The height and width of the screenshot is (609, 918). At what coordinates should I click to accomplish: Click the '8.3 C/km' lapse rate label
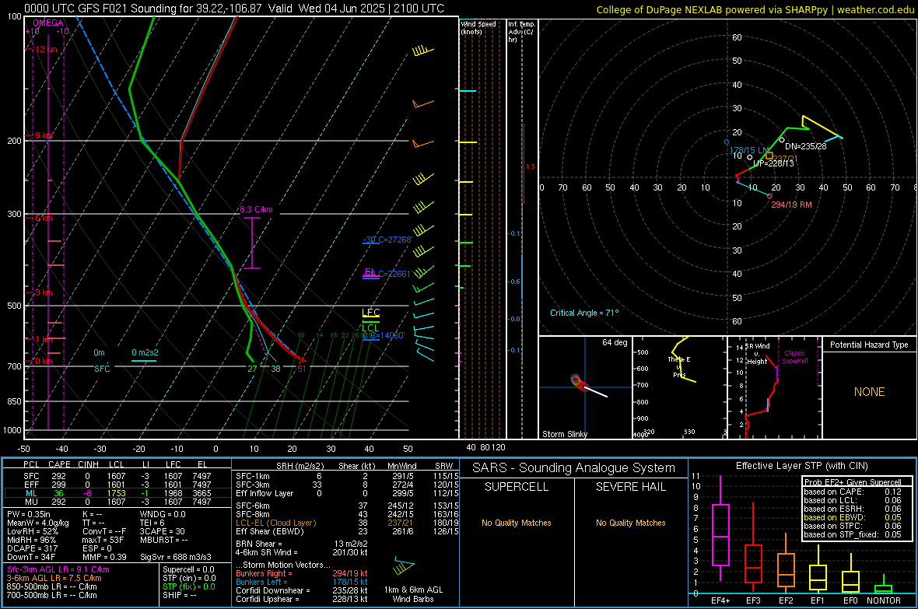point(256,209)
